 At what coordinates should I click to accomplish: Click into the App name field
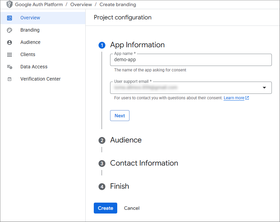[191, 60]
